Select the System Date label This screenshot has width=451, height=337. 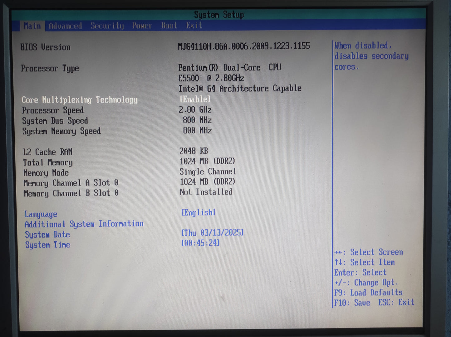coord(47,235)
